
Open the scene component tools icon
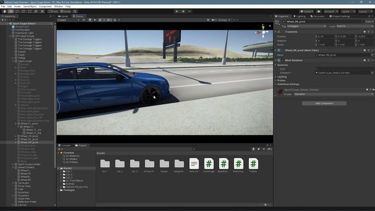coord(208,20)
